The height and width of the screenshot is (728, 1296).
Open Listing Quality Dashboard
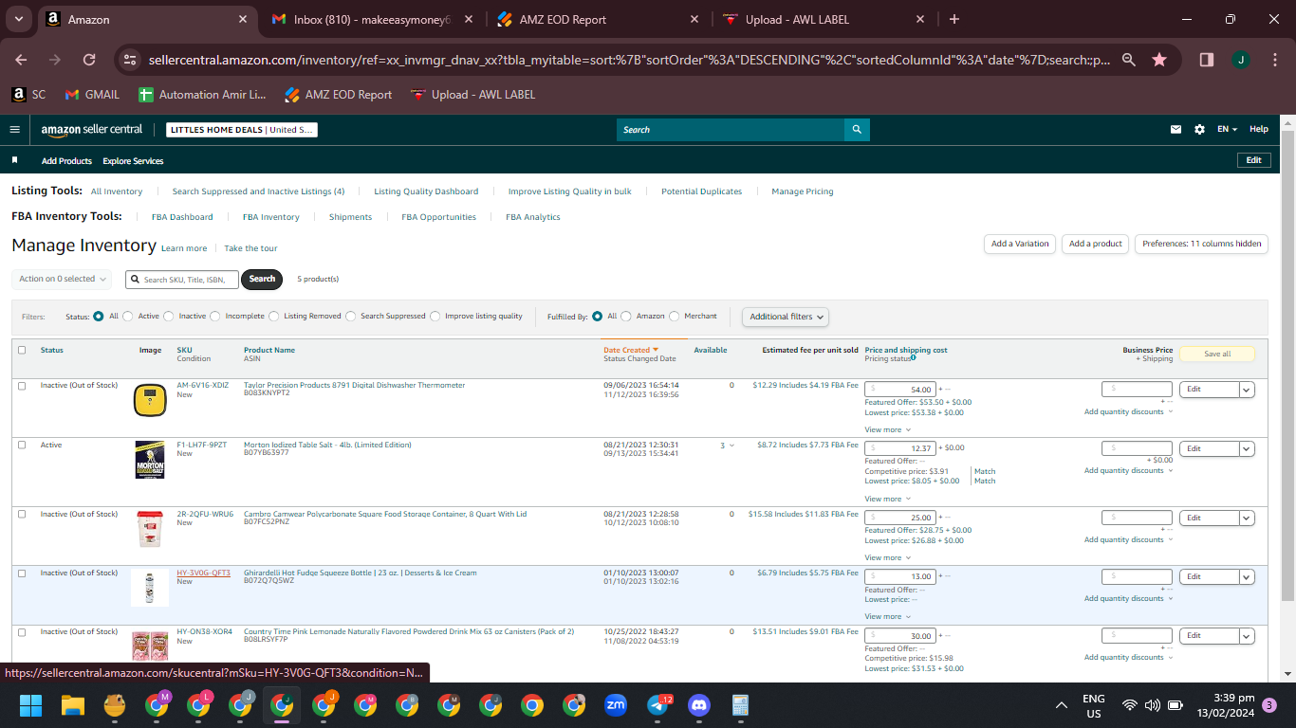pyautogui.click(x=426, y=191)
